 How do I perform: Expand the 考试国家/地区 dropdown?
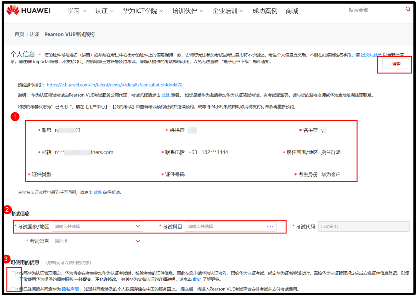tap(98, 226)
